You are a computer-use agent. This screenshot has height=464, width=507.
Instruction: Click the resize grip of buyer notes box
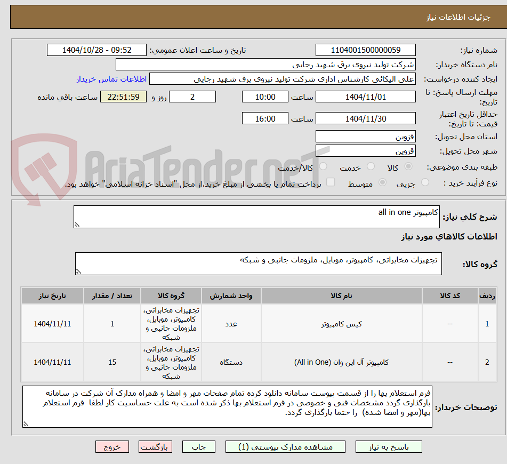[x=26, y=424]
